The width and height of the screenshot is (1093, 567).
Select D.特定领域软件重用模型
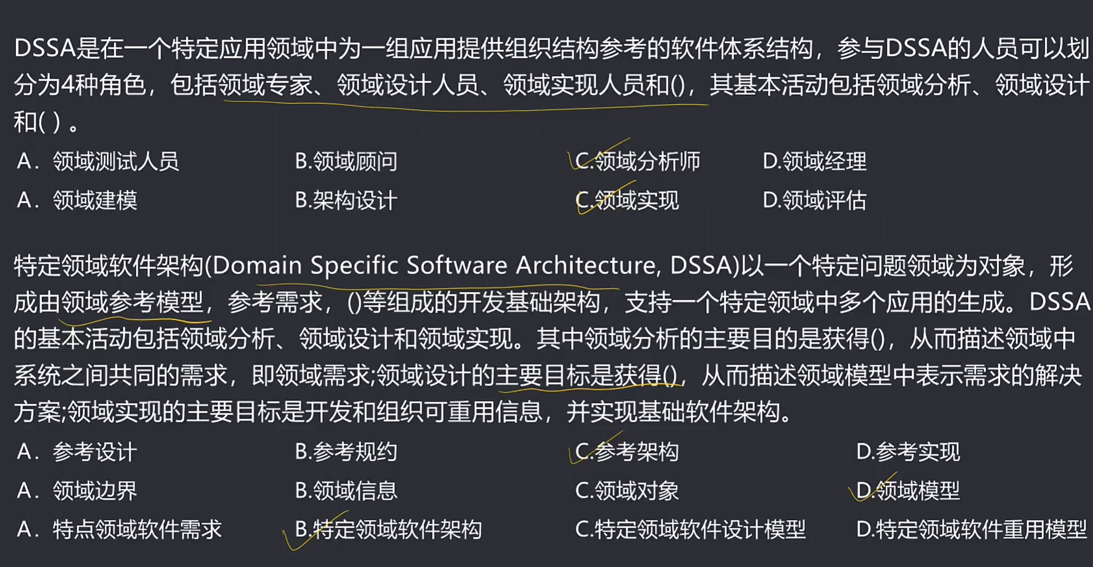coord(972,529)
